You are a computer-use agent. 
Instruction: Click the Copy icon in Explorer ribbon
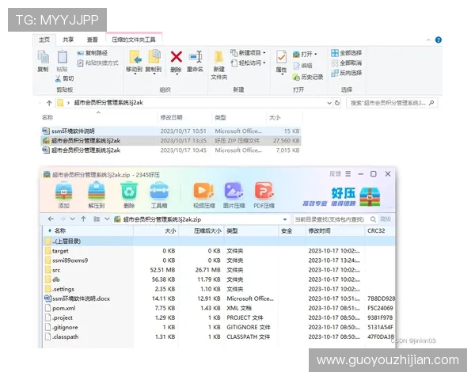[x=43, y=58]
